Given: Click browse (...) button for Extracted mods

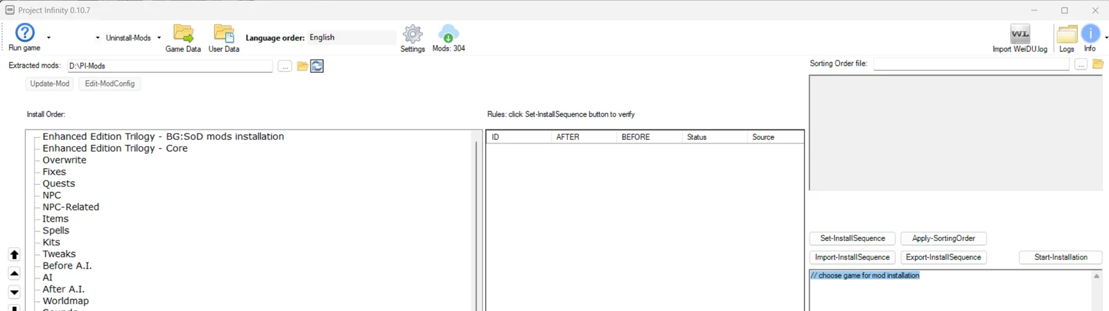Looking at the screenshot, I should [285, 66].
